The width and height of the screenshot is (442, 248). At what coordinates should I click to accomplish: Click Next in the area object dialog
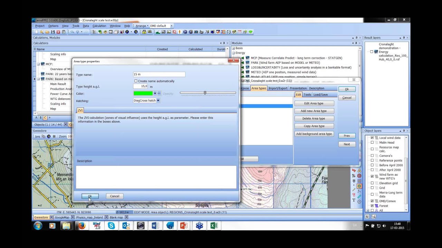347,144
